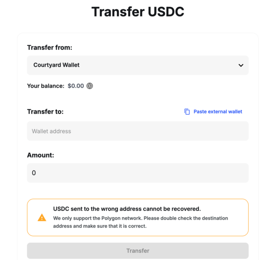Focus the Wallet address input field

[138, 131]
